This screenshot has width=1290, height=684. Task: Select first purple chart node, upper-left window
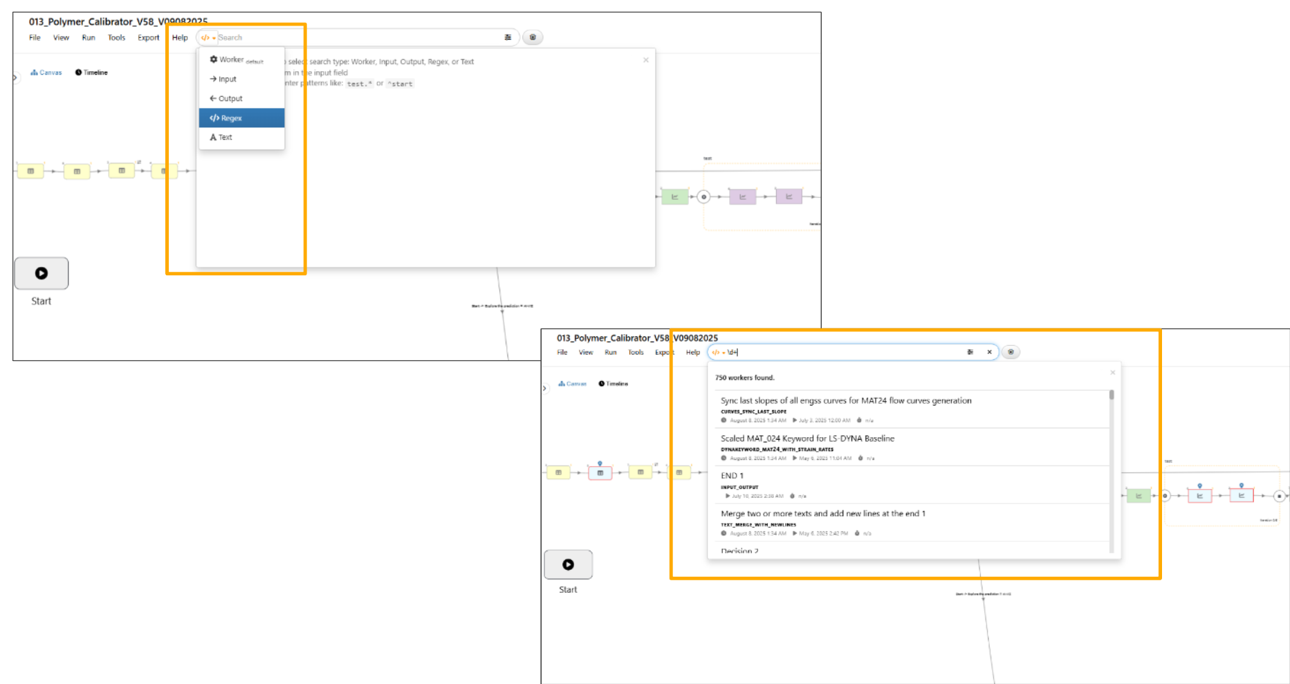tap(742, 197)
